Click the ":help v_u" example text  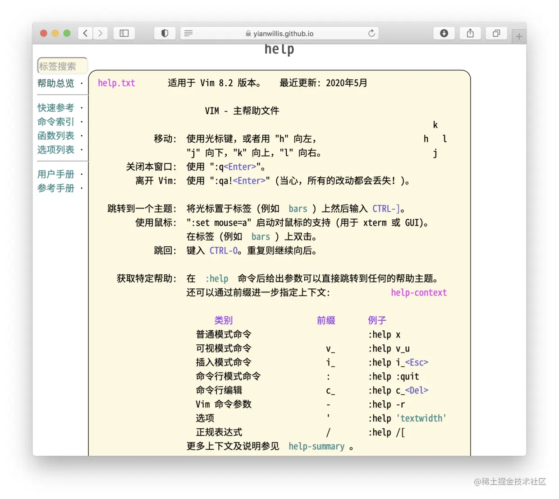pyautogui.click(x=389, y=349)
